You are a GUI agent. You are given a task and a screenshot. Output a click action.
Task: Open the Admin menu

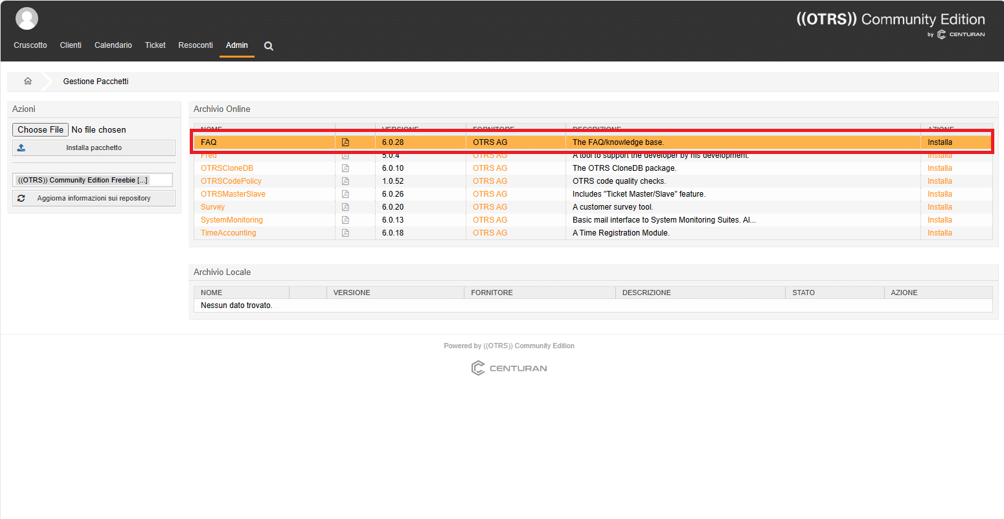237,45
